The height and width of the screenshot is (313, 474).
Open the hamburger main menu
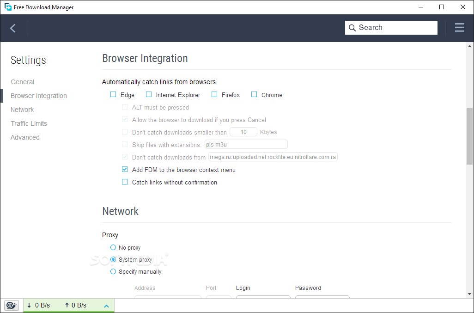pyautogui.click(x=460, y=28)
